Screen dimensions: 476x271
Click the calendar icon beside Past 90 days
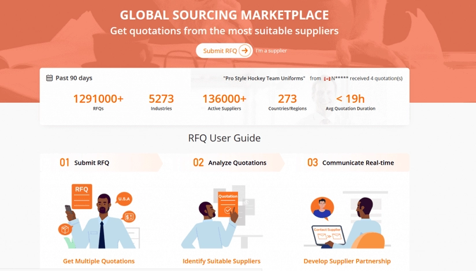point(49,78)
